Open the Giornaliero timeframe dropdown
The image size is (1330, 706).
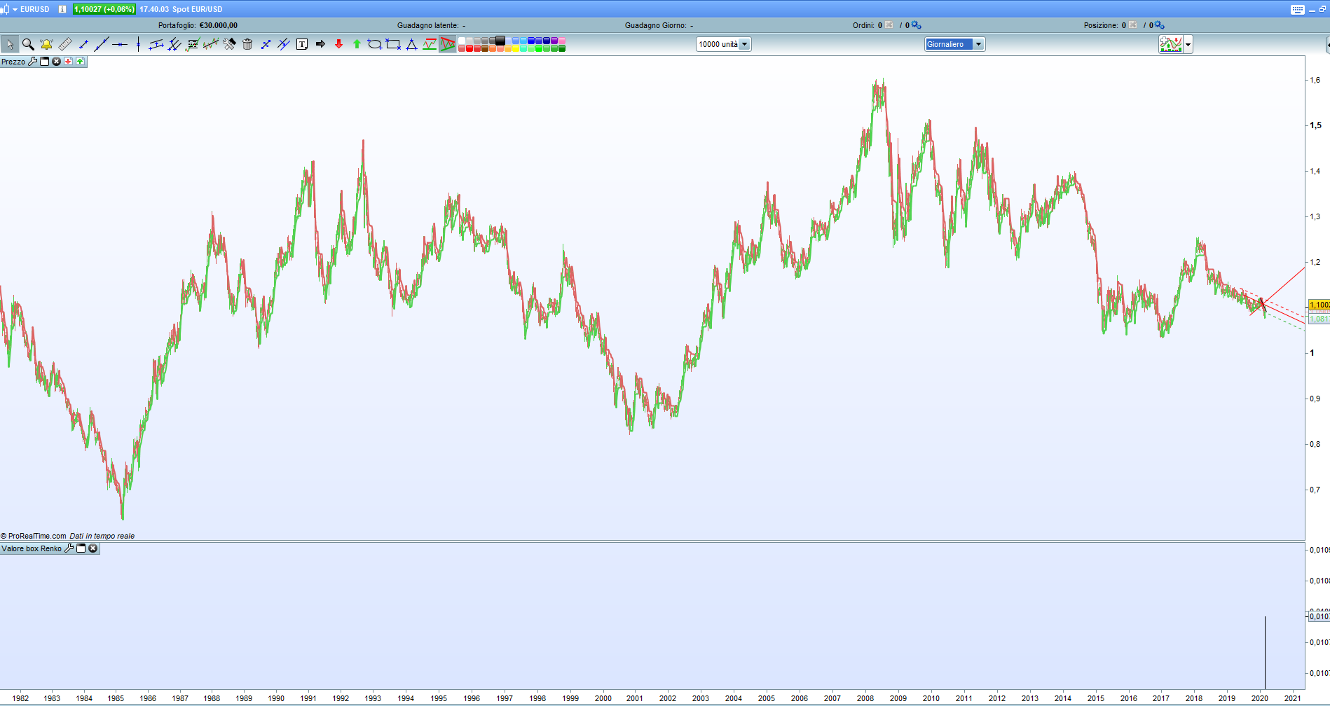954,44
